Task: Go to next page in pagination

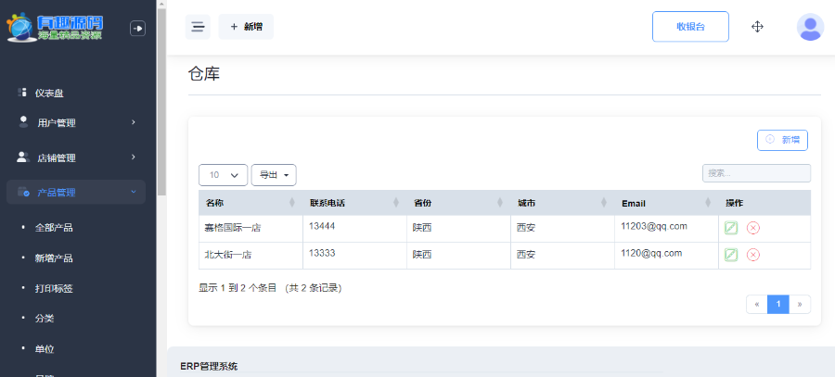Action: (800, 304)
